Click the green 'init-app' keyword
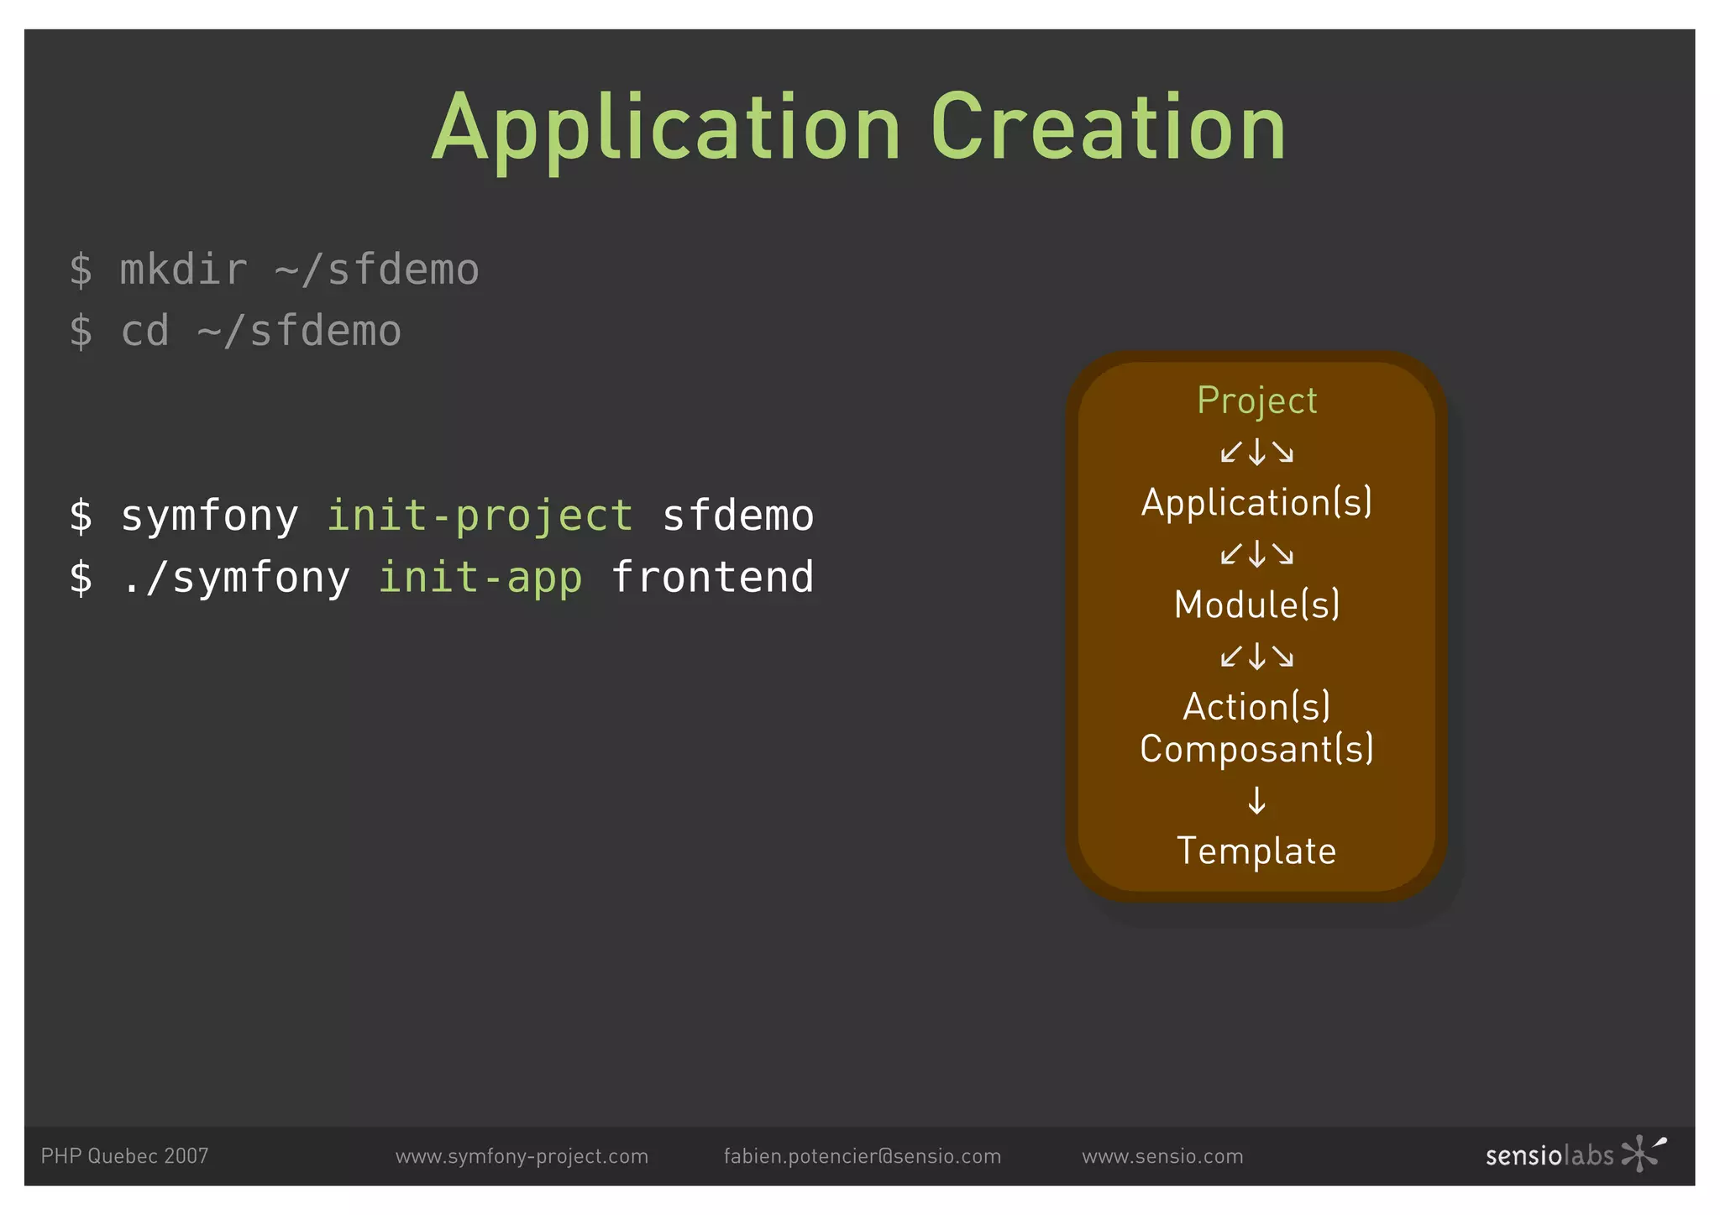 point(480,578)
